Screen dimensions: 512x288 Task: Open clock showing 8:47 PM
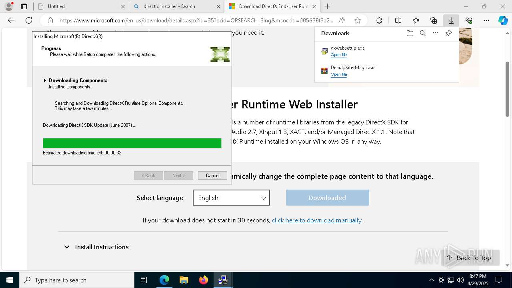478,280
